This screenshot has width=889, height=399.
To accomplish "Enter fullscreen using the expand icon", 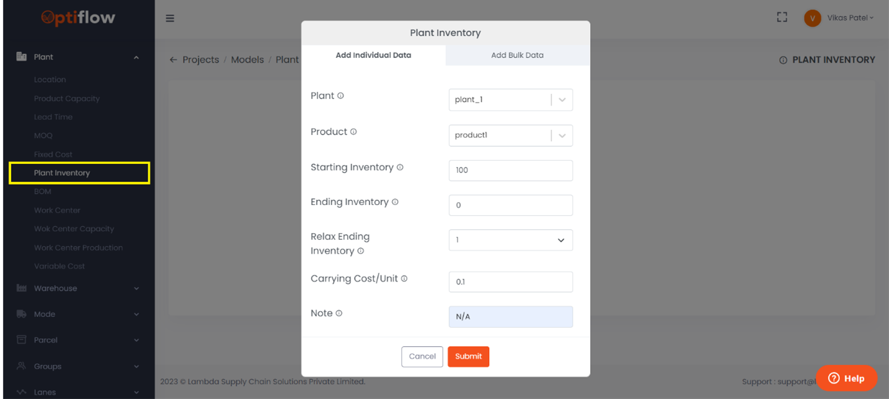I will 782,17.
